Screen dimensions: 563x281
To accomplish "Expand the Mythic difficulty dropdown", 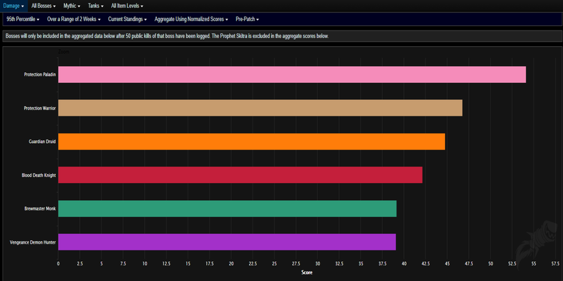I will click(72, 5).
